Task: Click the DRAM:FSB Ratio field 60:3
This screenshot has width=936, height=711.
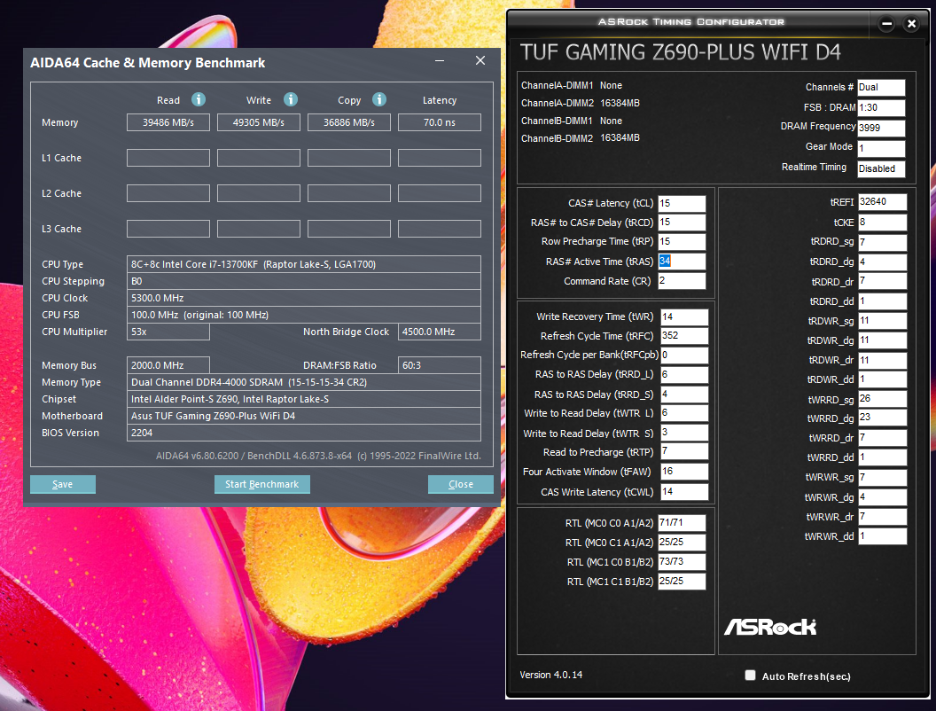Action: (440, 365)
